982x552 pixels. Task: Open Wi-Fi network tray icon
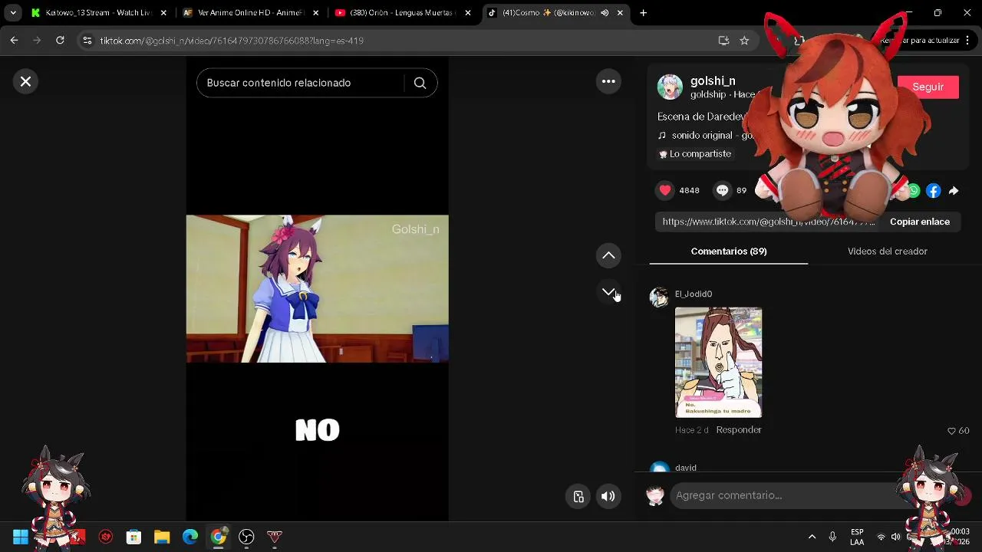pos(881,537)
